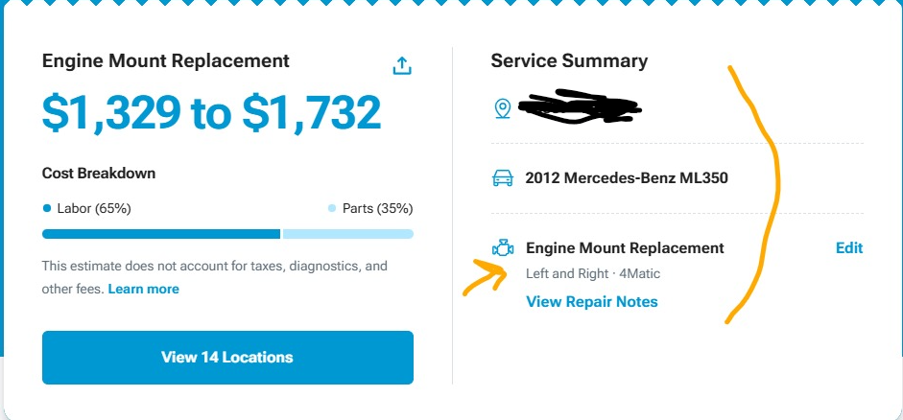Click Edit next to Engine Mount Replacement
903x420 pixels.
tap(848, 248)
